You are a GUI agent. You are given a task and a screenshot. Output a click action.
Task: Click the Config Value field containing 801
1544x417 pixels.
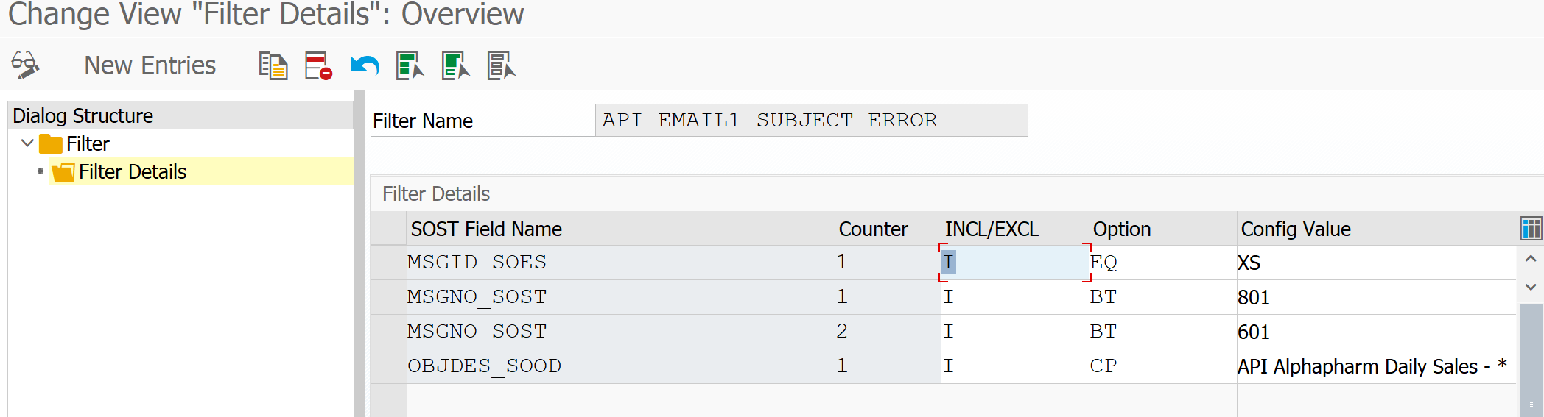pyautogui.click(x=1374, y=297)
